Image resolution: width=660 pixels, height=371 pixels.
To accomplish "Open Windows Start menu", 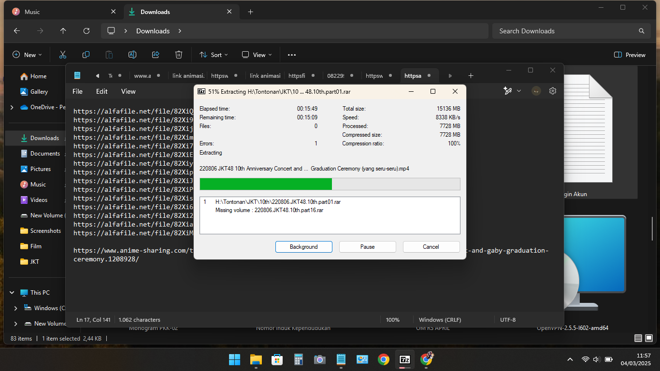I will tap(234, 359).
